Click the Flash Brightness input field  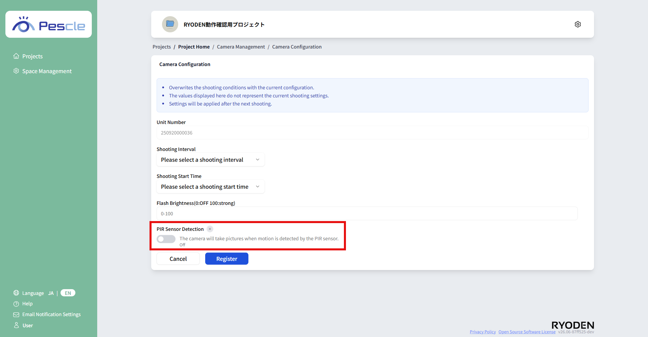pos(367,214)
